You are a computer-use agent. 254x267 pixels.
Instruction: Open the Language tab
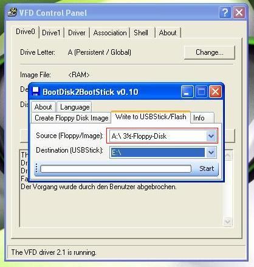coord(75,107)
